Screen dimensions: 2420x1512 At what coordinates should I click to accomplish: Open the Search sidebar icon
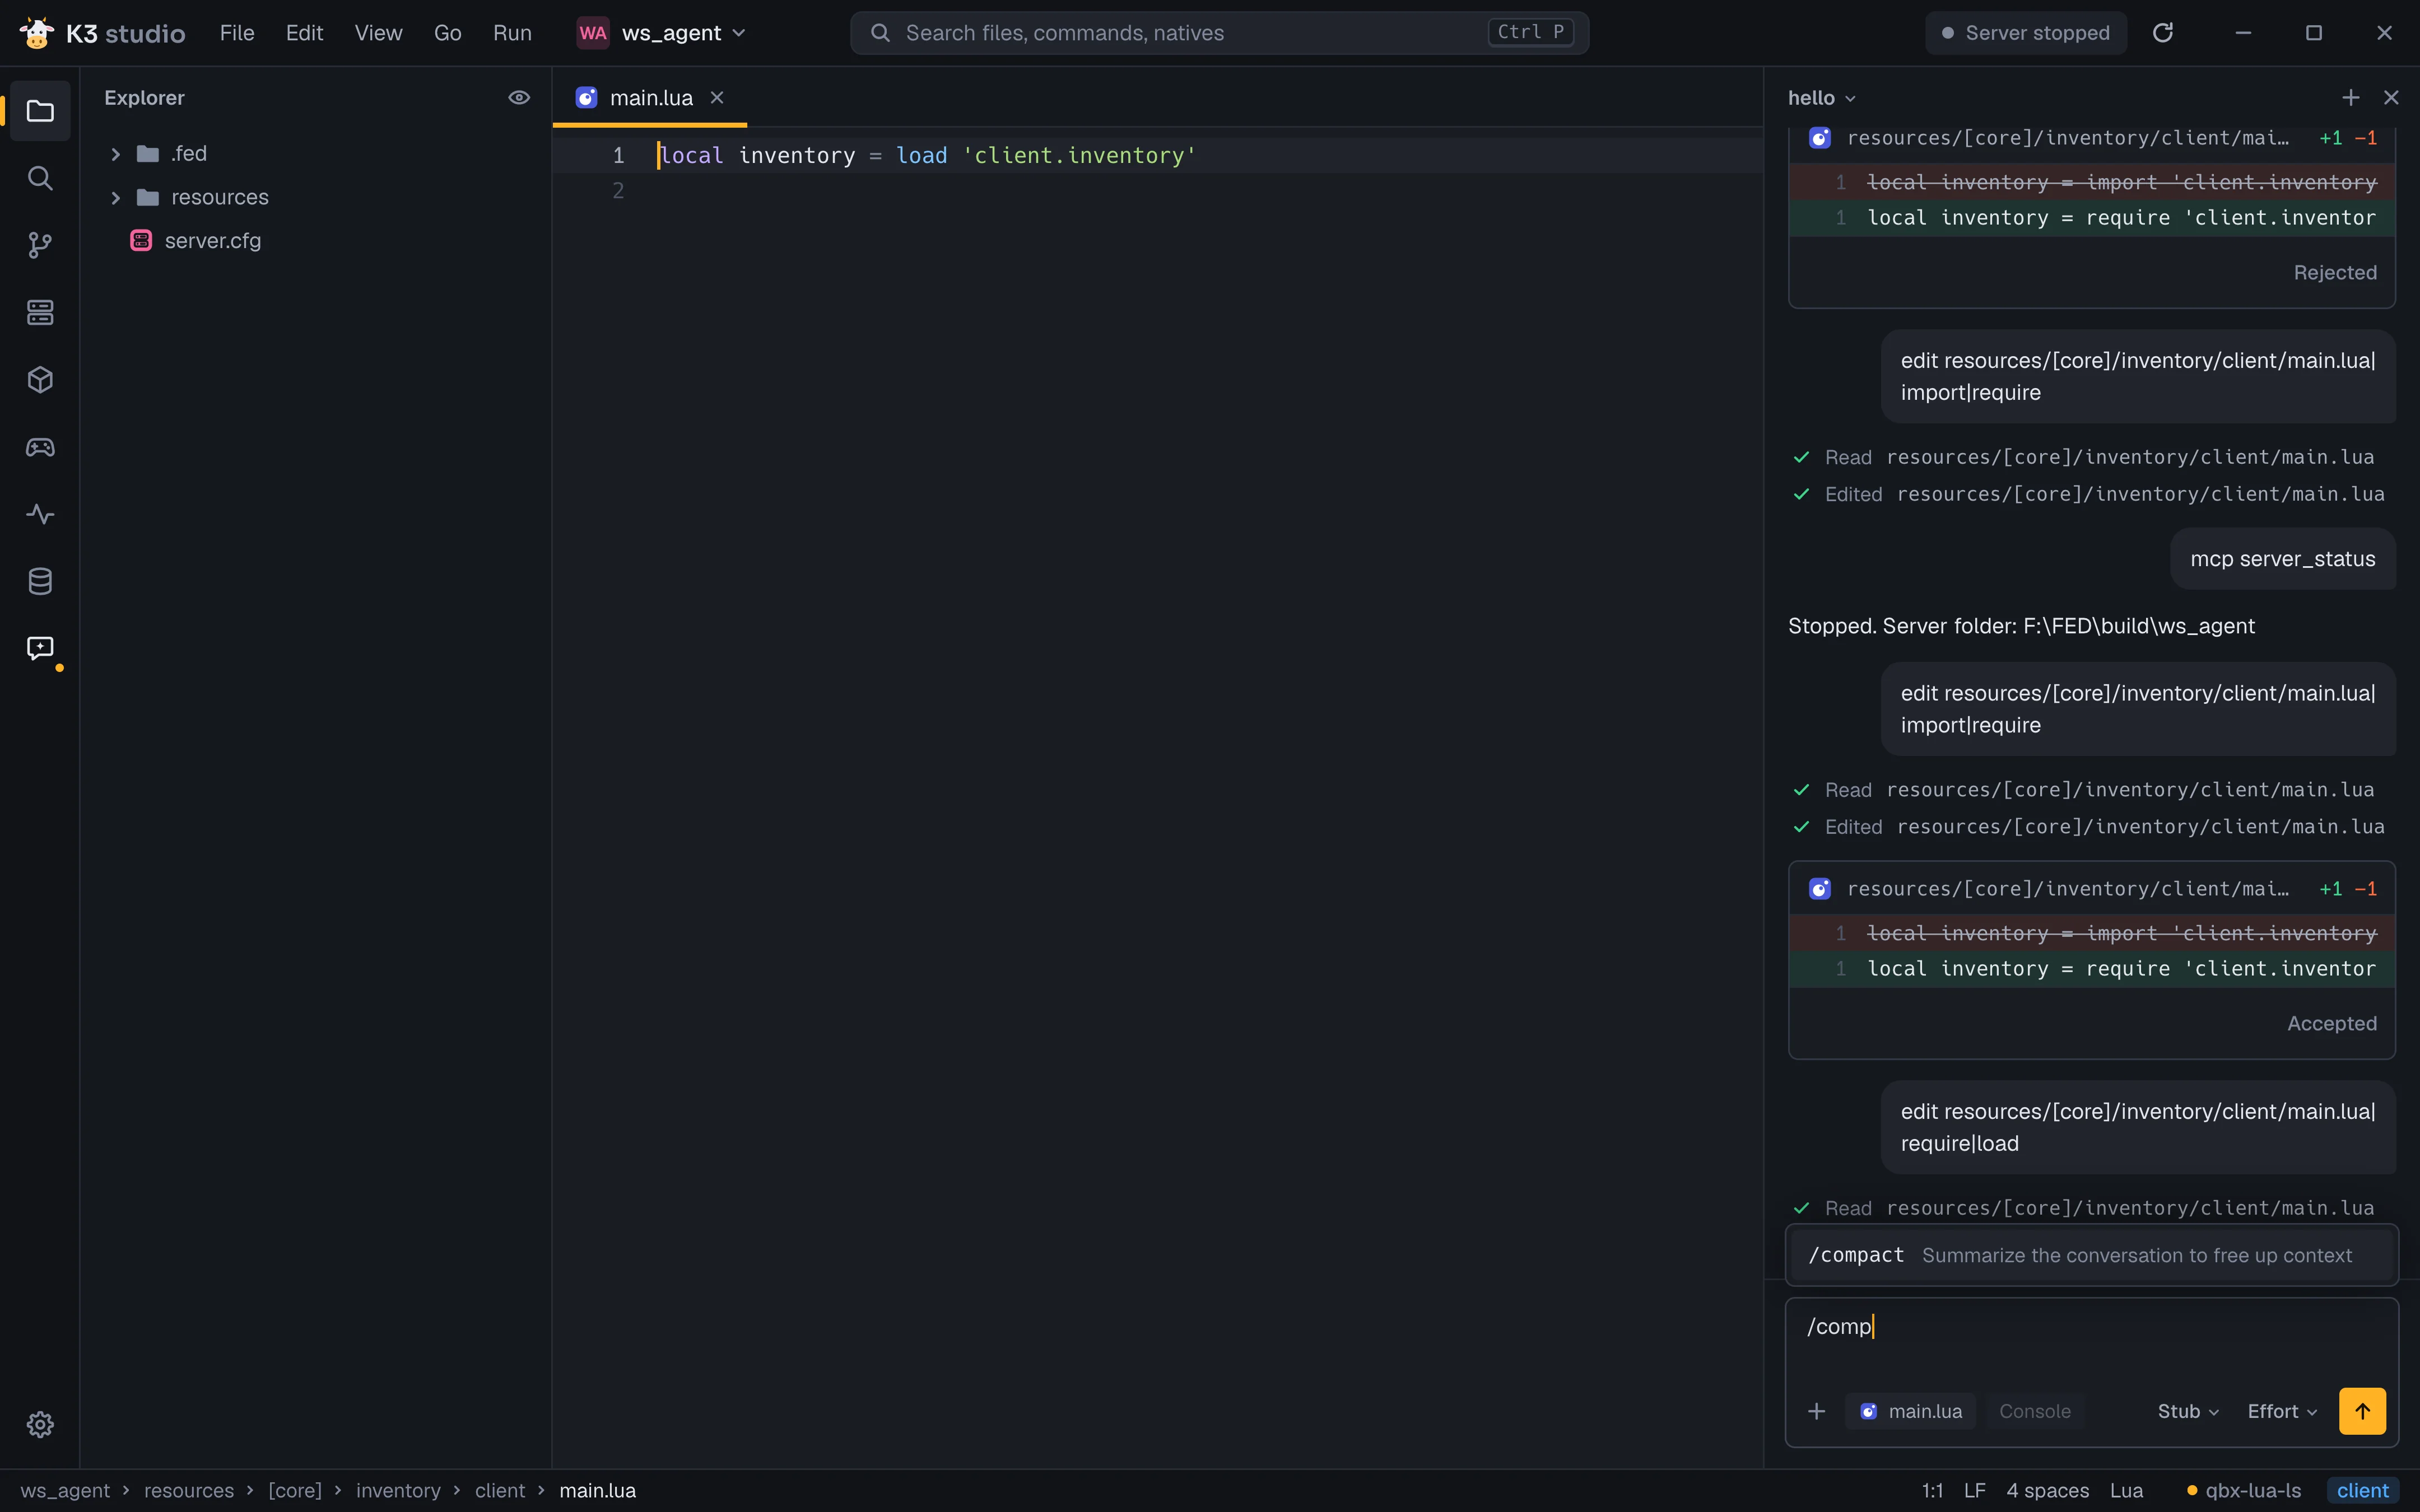point(40,178)
